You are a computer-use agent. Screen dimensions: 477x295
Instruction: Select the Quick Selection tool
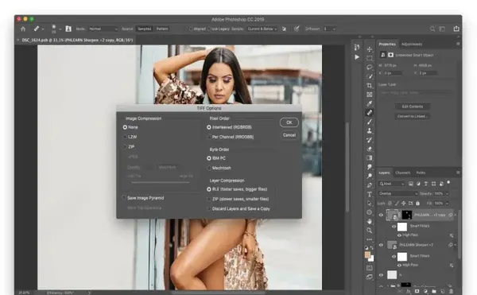click(x=370, y=76)
